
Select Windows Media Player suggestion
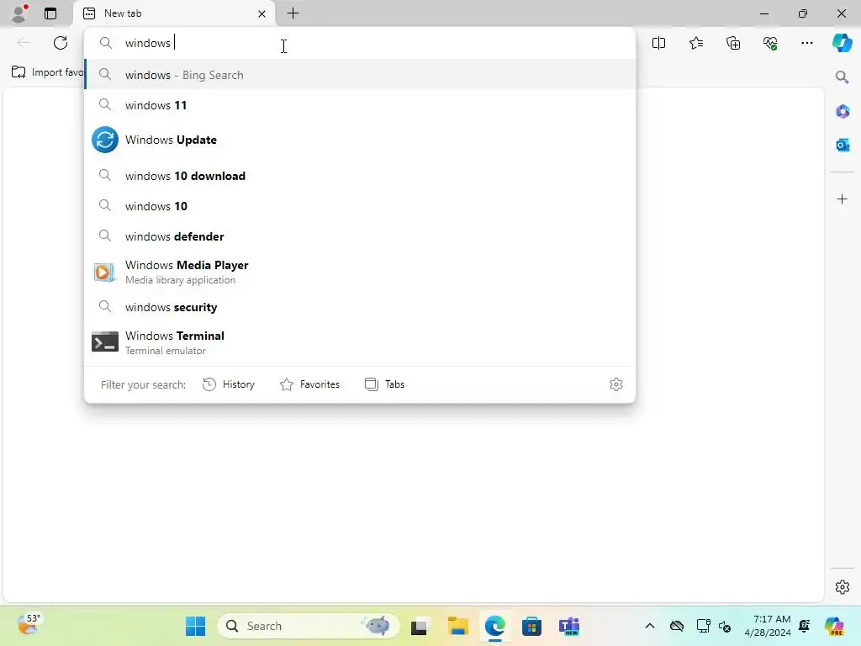click(x=360, y=272)
